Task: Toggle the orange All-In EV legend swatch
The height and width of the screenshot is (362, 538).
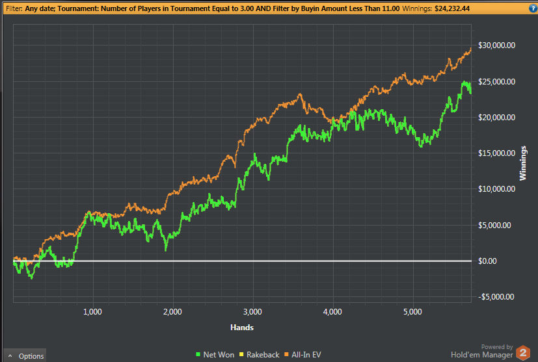Action: click(286, 354)
